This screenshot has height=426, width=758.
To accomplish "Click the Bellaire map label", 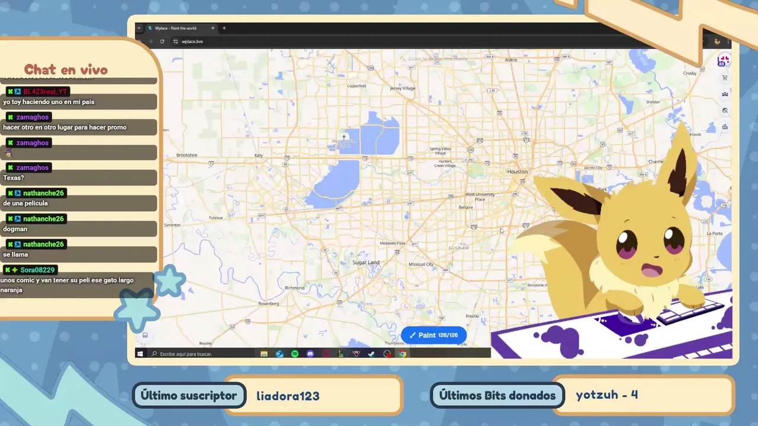I will coord(466,207).
